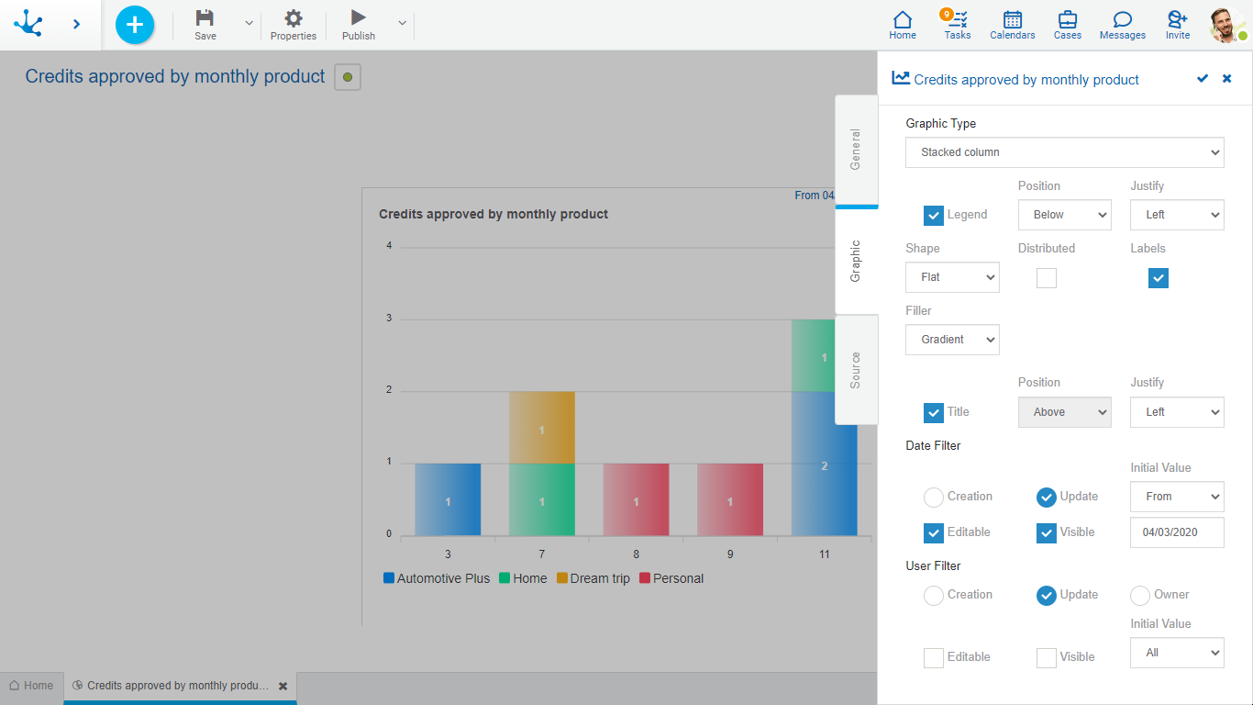
Task: Switch to the General side tab
Action: (856, 150)
